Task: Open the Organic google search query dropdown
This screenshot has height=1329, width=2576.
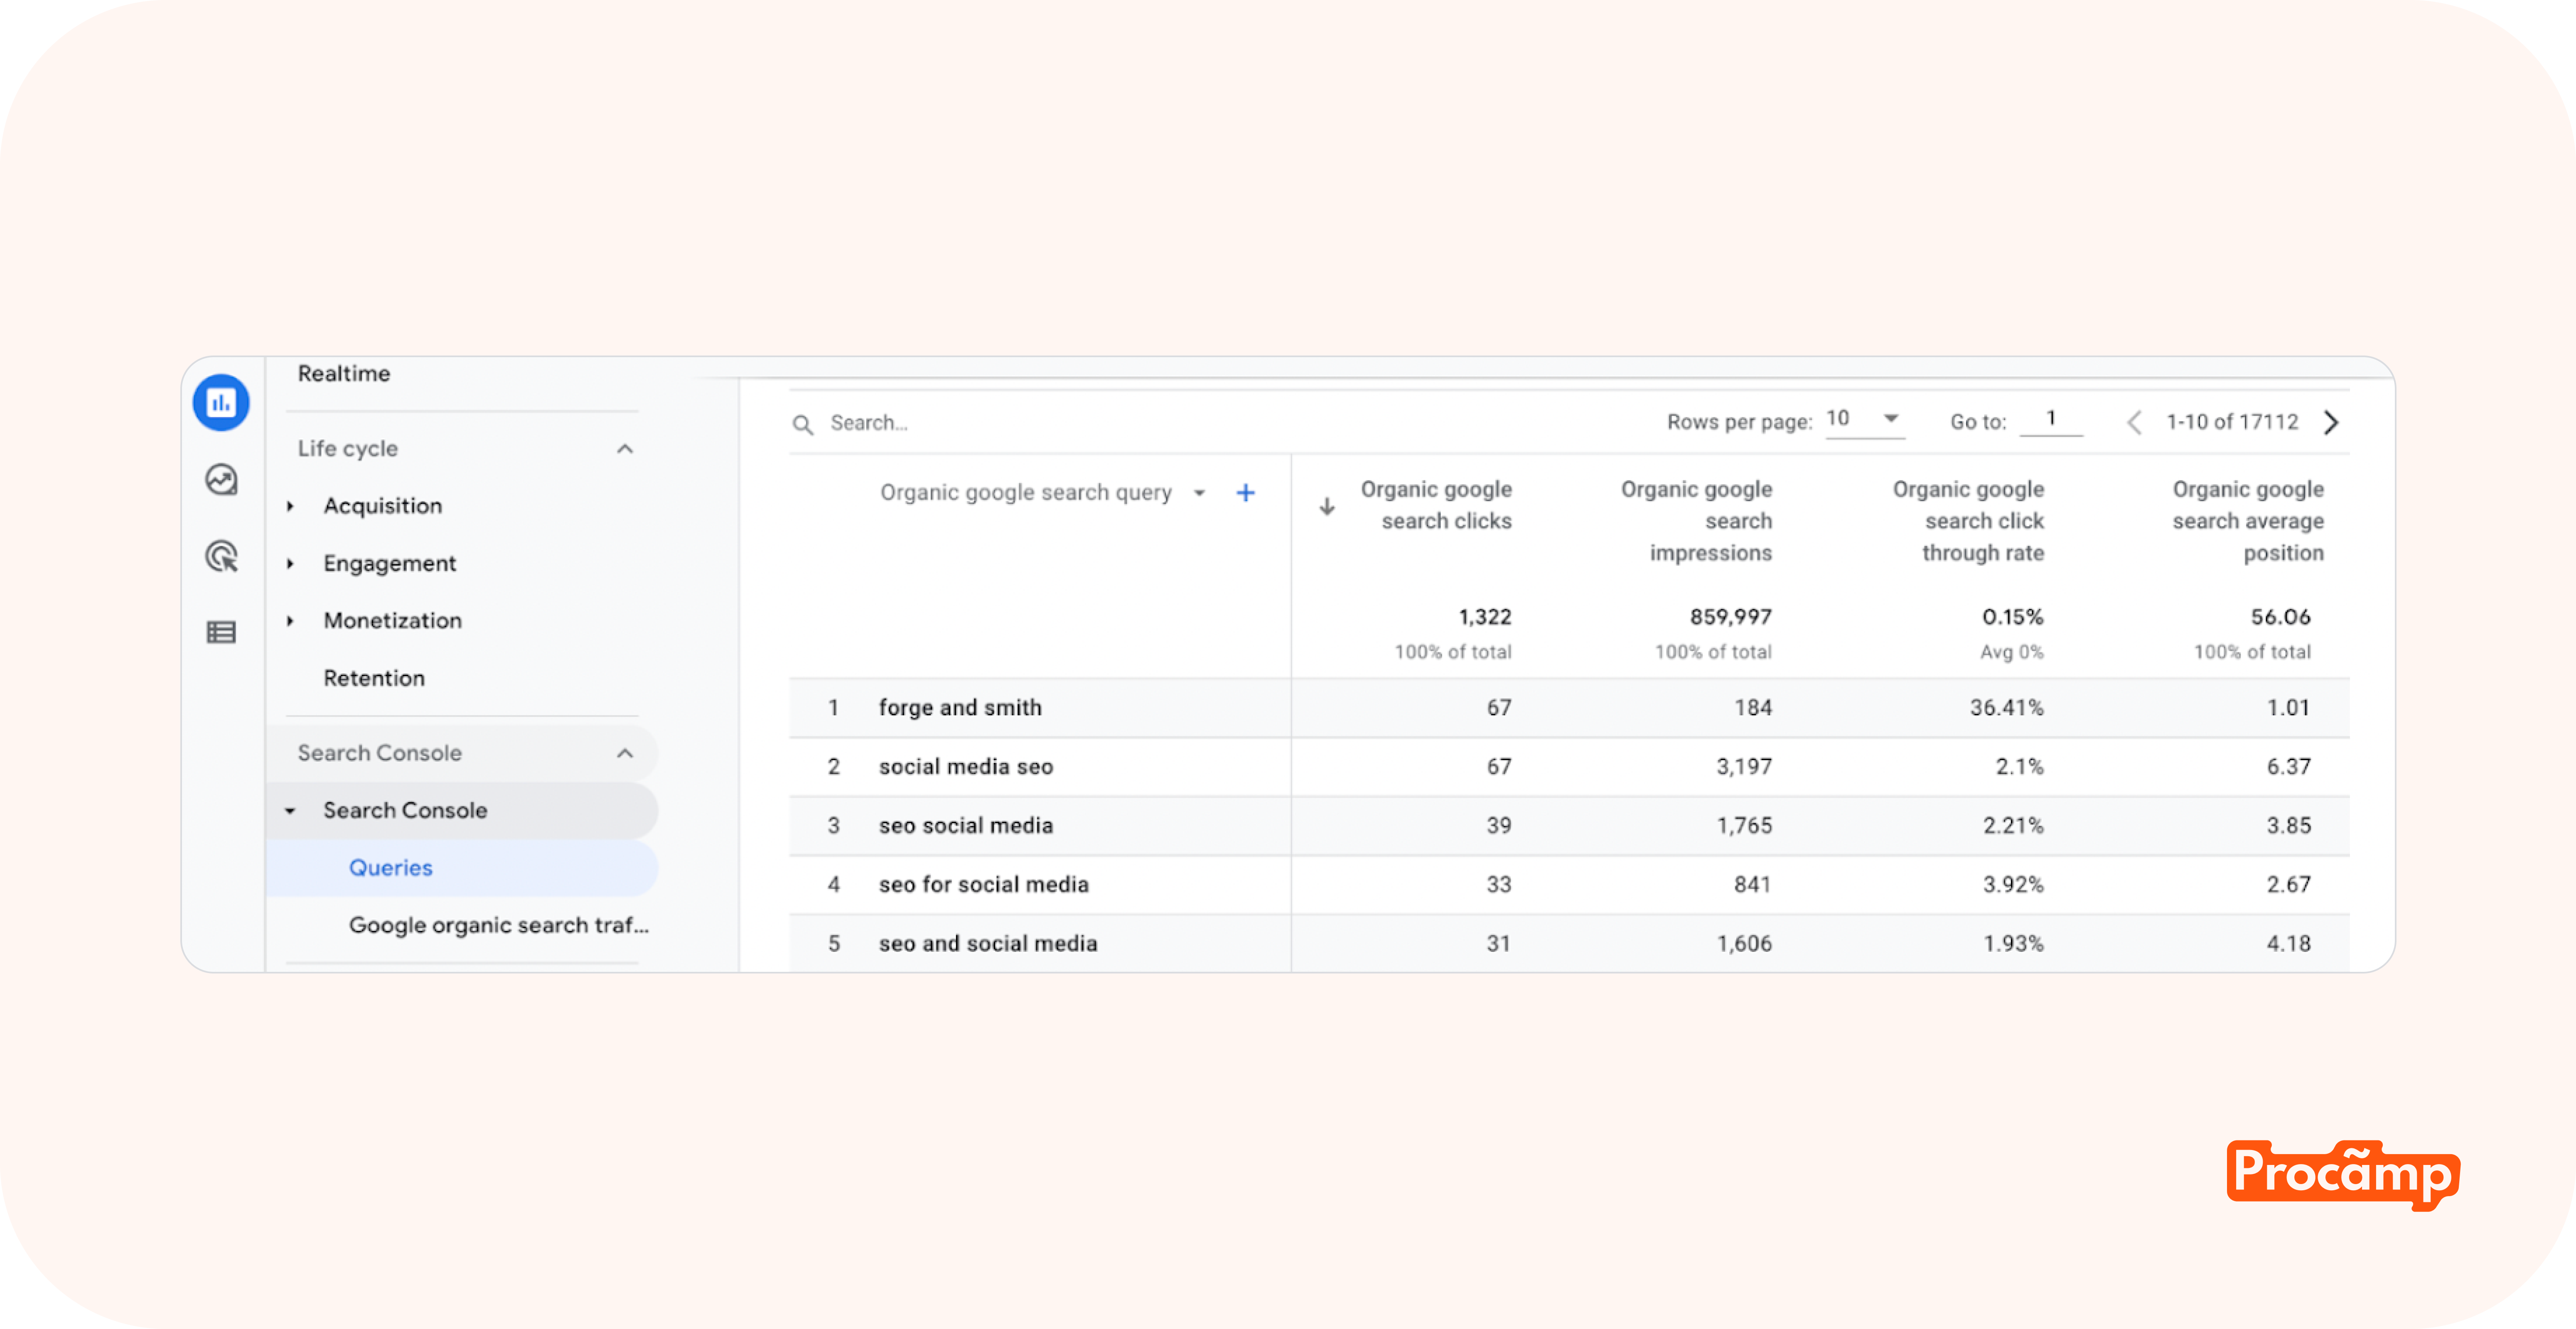Action: (x=1199, y=493)
